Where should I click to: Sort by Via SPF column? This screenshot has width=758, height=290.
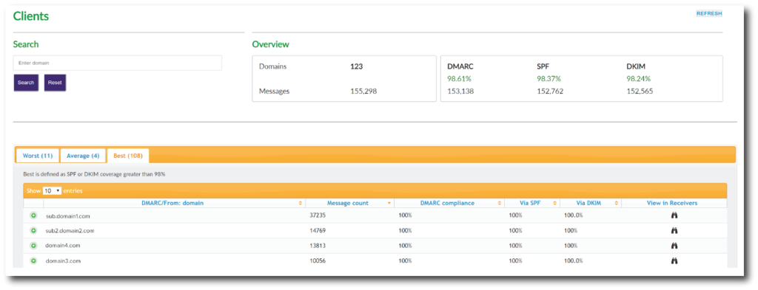pyautogui.click(x=532, y=203)
